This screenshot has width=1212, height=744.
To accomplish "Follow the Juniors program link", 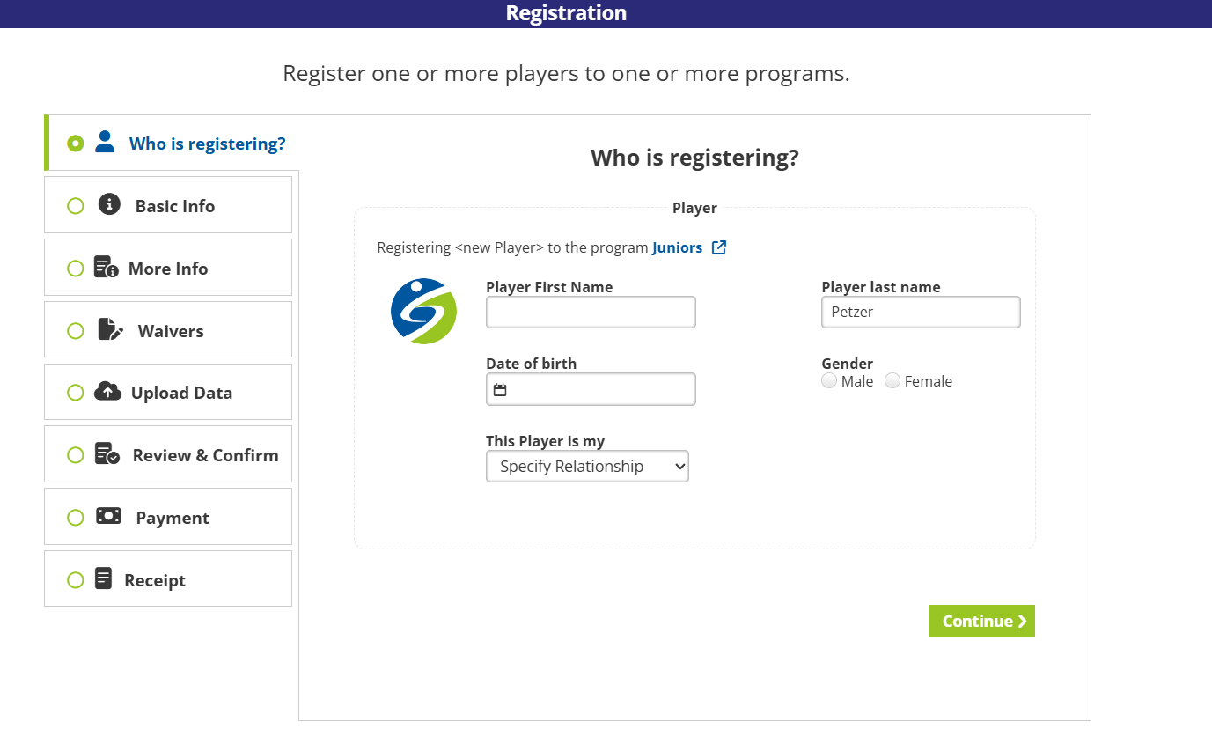I will (677, 247).
